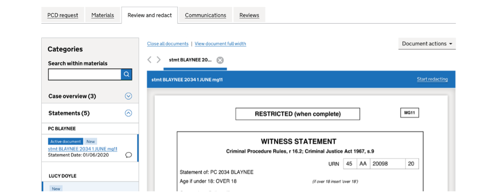Click the blue document title bar text
493x193 pixels.
point(187,80)
